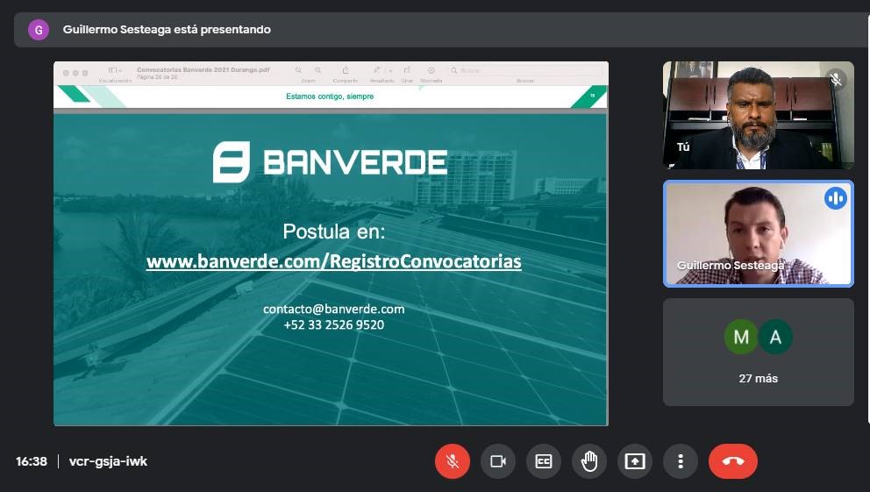Select the Guillermo Sesteaga video tile
870x492 pixels.
[x=758, y=233]
